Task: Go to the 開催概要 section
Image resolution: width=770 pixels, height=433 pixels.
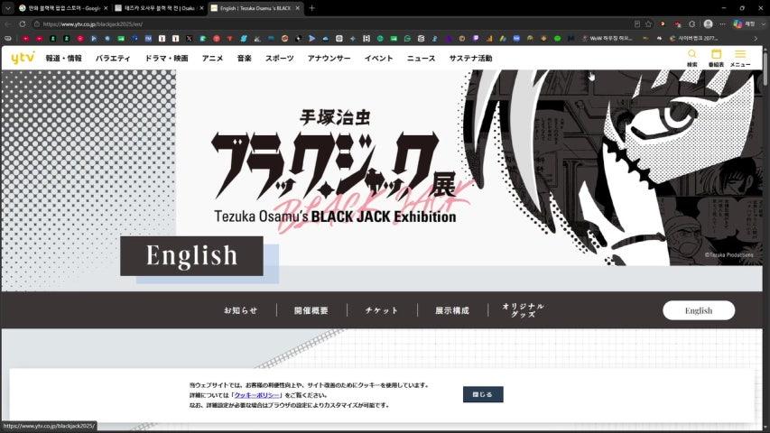Action: (311, 310)
